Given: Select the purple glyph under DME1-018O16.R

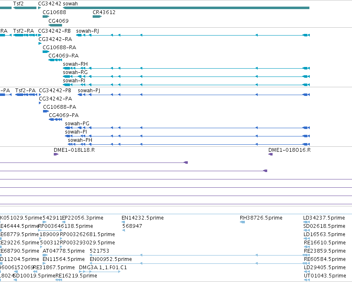Looking at the screenshot, I should click(271, 154).
